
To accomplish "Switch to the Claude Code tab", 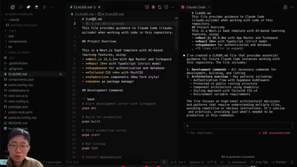I will pyautogui.click(x=196, y=7).
